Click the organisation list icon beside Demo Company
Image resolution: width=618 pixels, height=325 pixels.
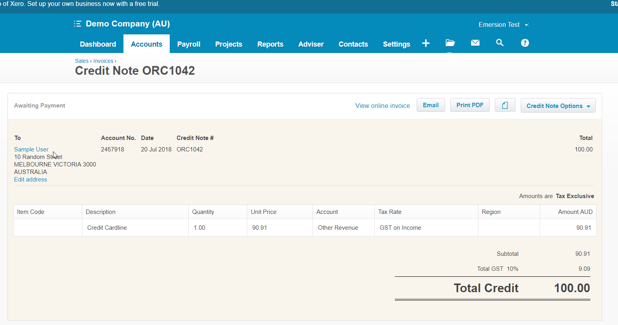pos(78,24)
